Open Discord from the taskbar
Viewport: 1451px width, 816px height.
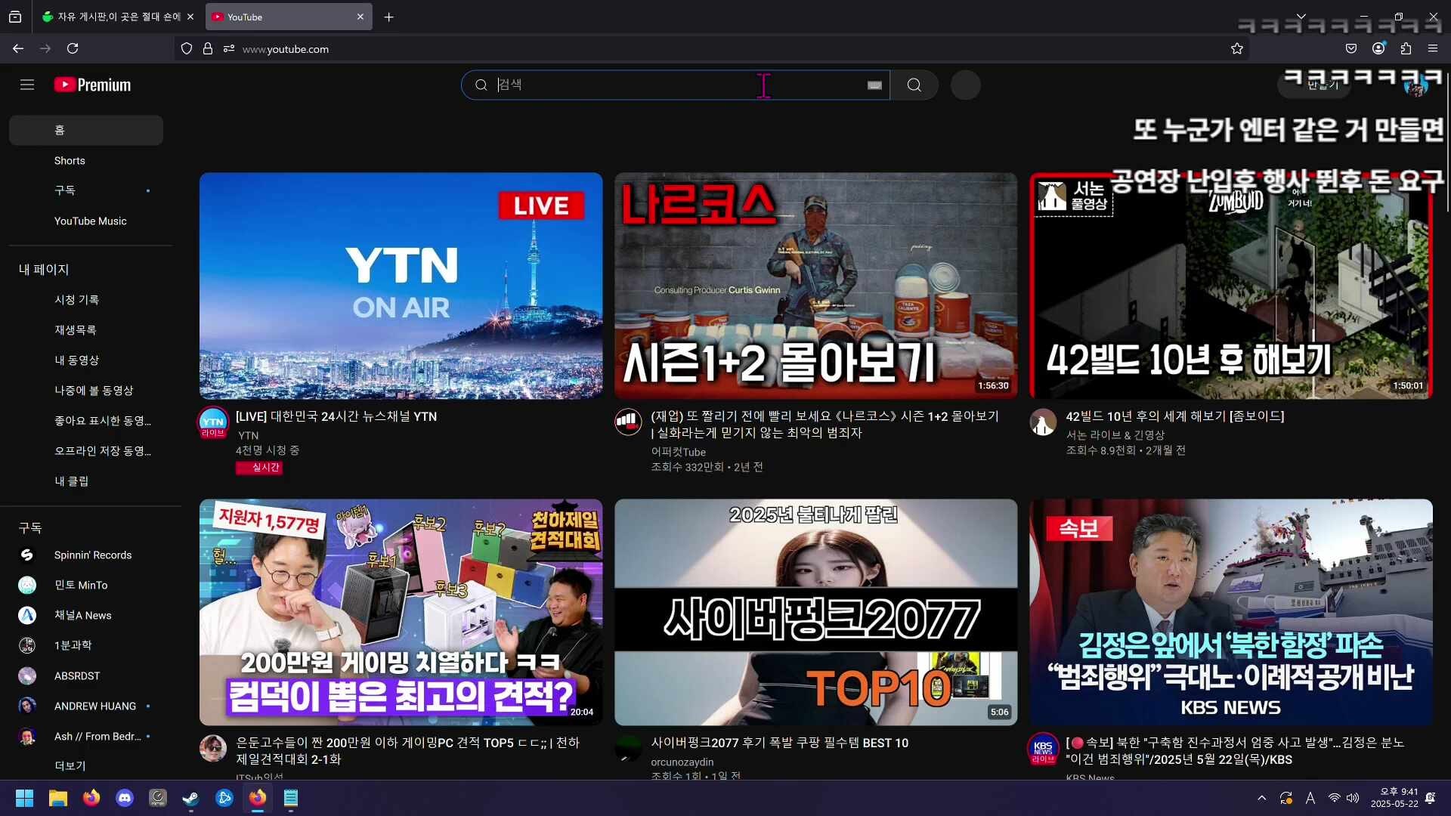pyautogui.click(x=124, y=798)
